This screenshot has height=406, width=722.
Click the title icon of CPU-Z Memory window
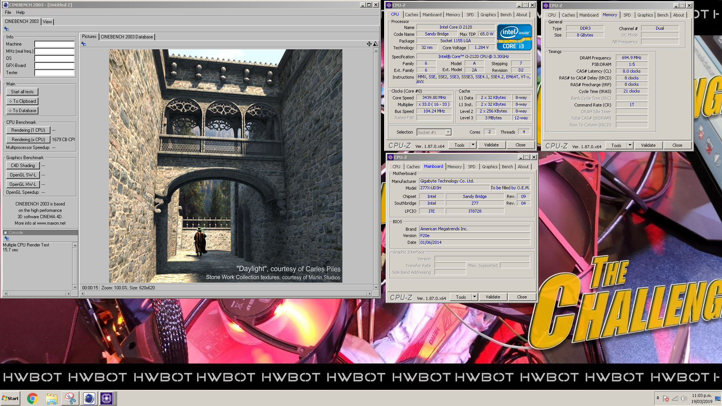coord(546,6)
